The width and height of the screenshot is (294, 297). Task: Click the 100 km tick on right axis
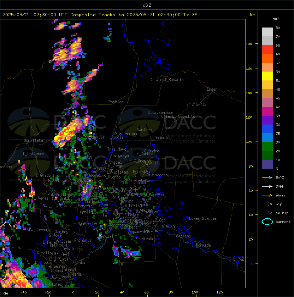249,142
